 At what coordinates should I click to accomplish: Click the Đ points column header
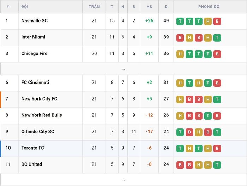coord(166,7)
